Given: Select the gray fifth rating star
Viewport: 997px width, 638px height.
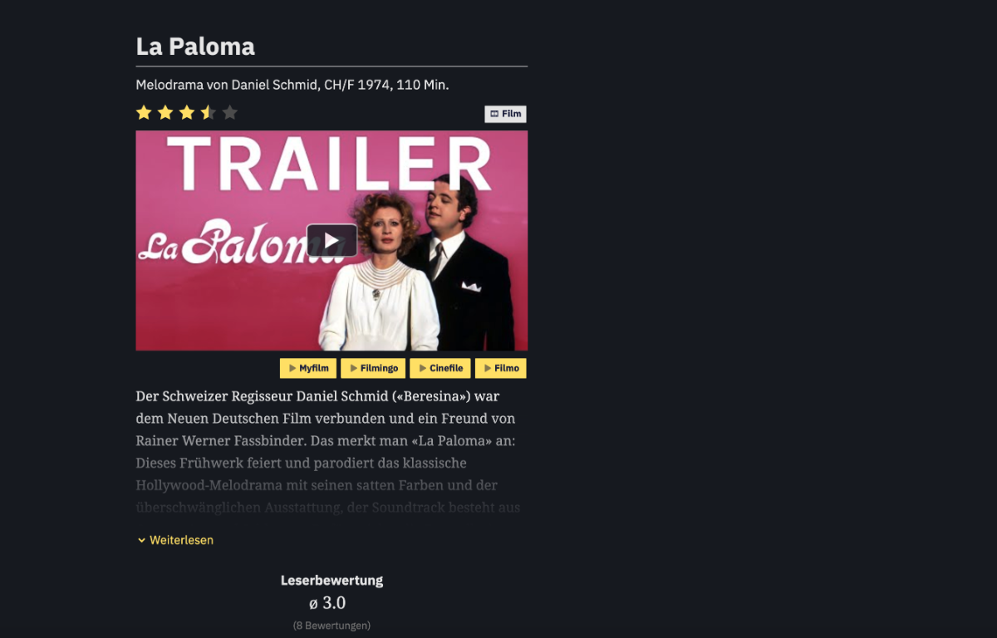Looking at the screenshot, I should (x=230, y=112).
